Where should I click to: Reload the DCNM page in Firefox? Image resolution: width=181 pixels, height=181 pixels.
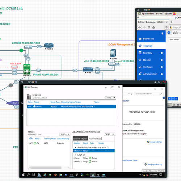(149, 28)
